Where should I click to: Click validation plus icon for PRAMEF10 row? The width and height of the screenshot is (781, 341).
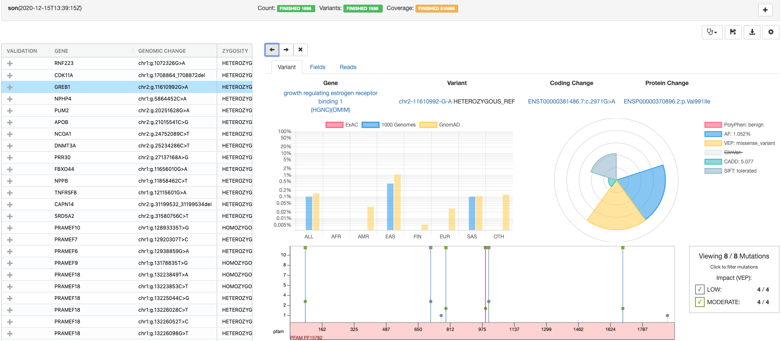tap(10, 228)
